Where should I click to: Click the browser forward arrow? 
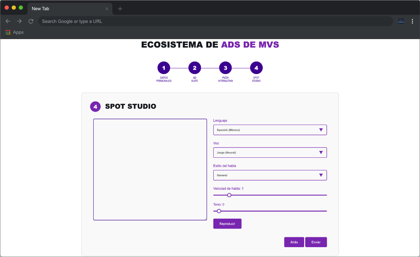click(x=19, y=21)
